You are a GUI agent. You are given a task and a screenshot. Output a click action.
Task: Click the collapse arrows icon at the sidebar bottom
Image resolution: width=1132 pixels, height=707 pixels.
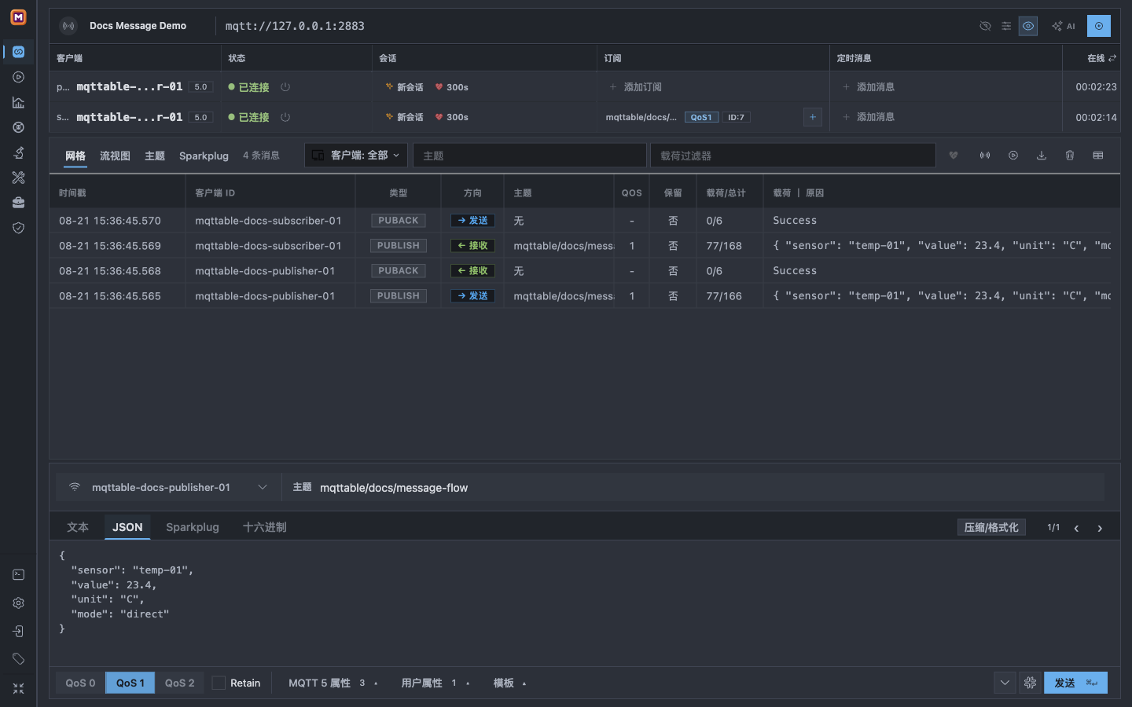18,688
